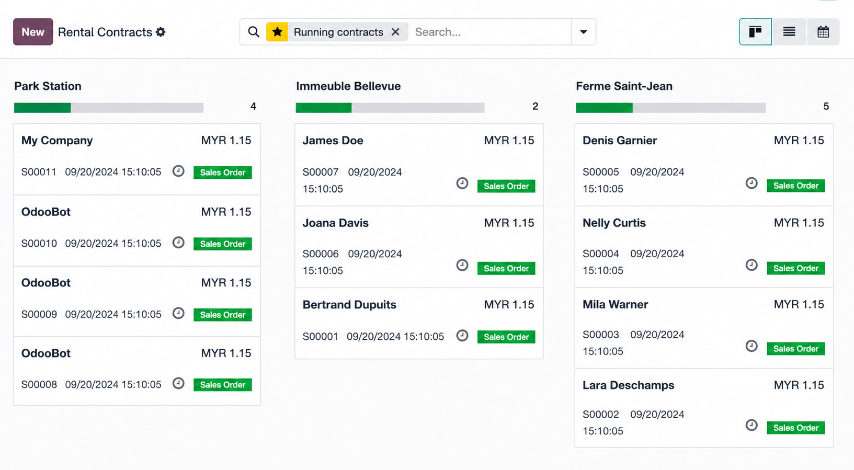The width and height of the screenshot is (854, 470).
Task: Open activity clock on order S00011
Action: point(178,171)
